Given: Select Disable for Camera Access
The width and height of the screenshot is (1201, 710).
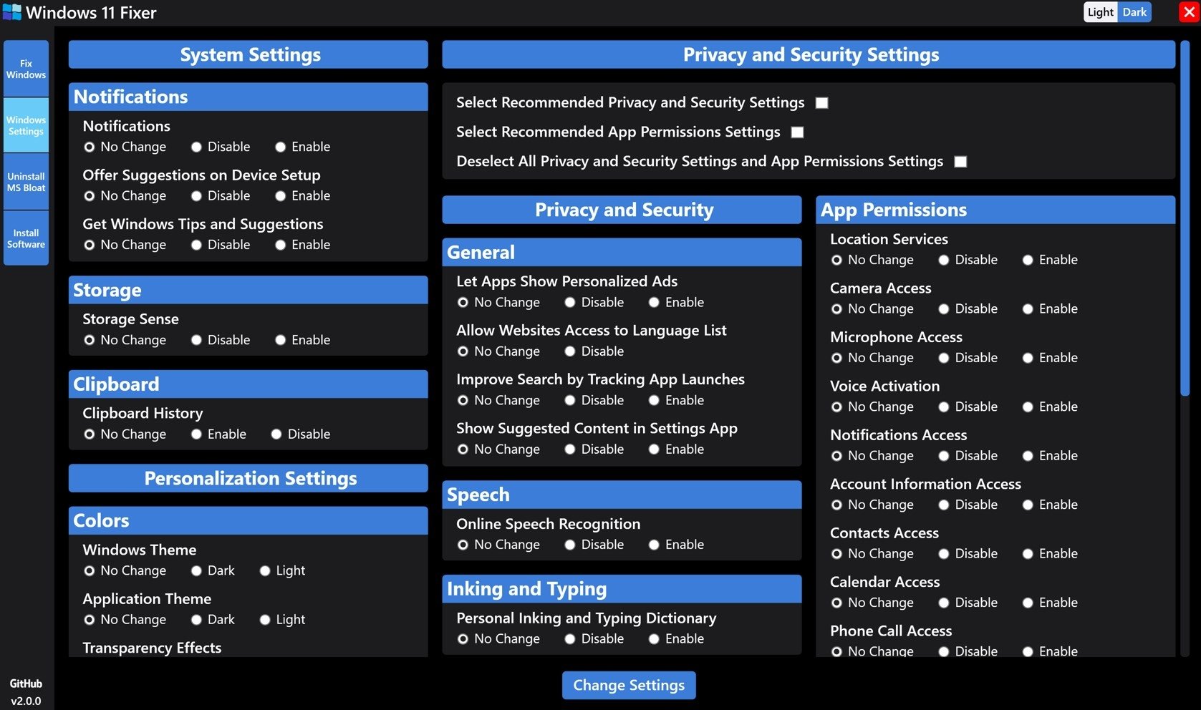Looking at the screenshot, I should pyautogui.click(x=944, y=309).
